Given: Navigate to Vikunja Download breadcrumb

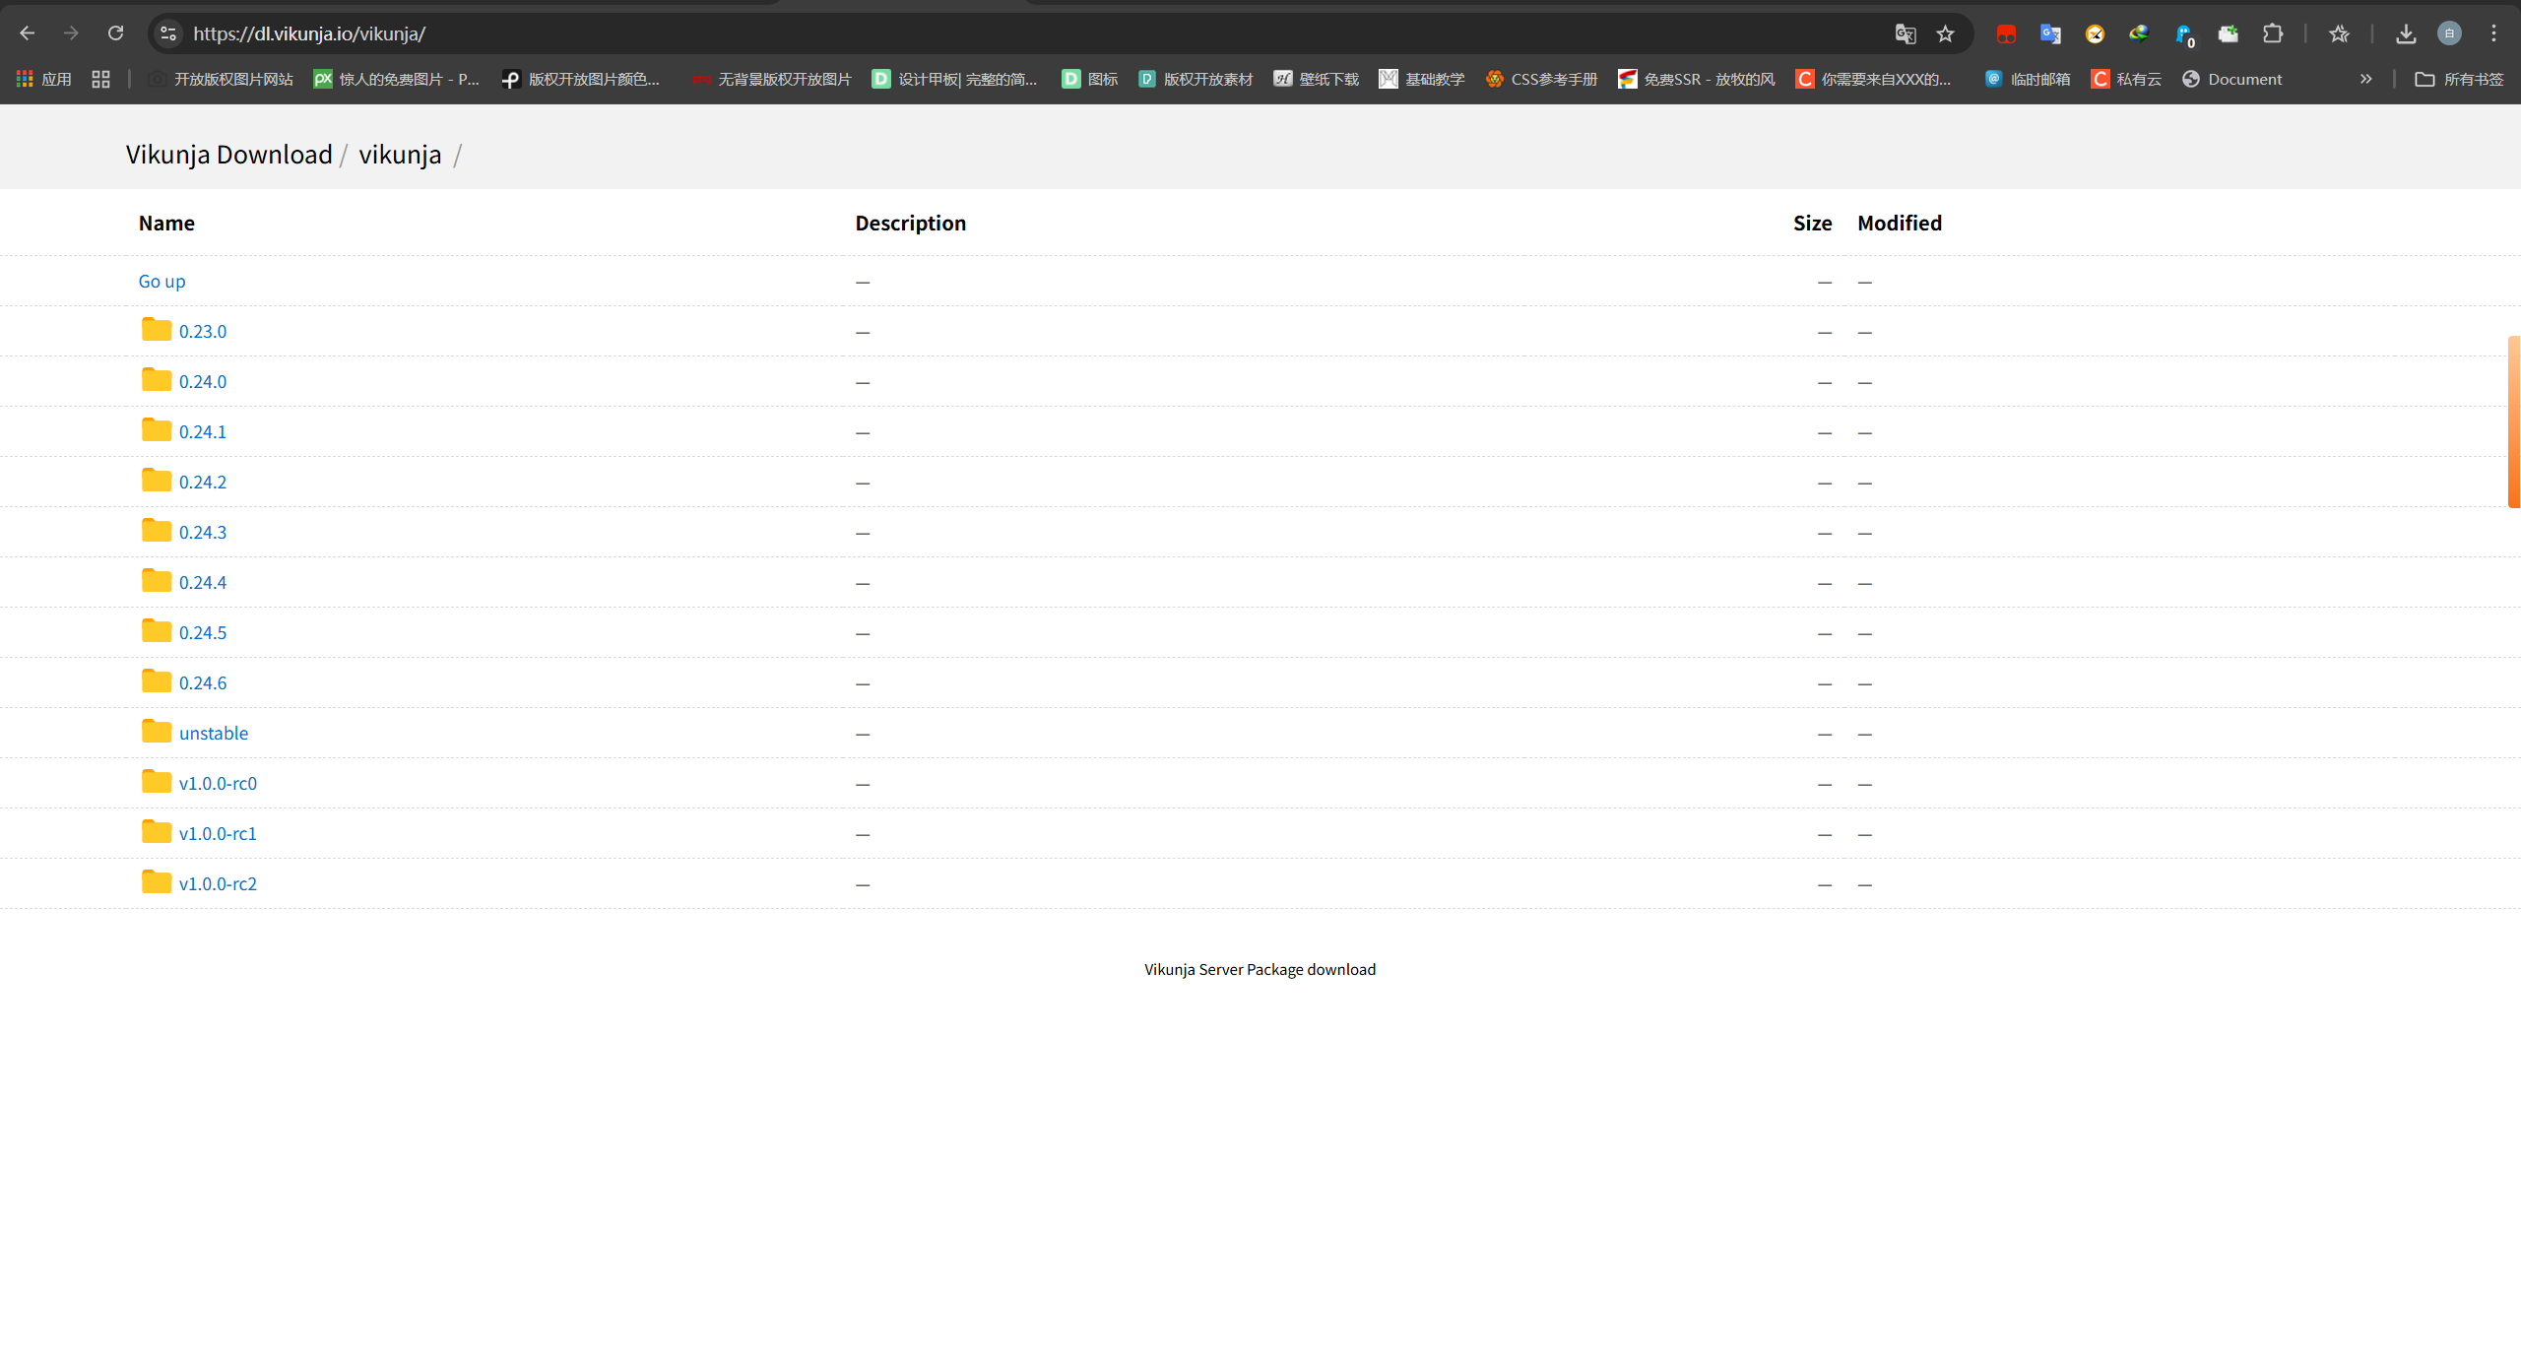Looking at the screenshot, I should [x=228, y=155].
